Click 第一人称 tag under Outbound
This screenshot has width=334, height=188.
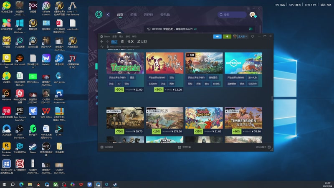point(253,78)
